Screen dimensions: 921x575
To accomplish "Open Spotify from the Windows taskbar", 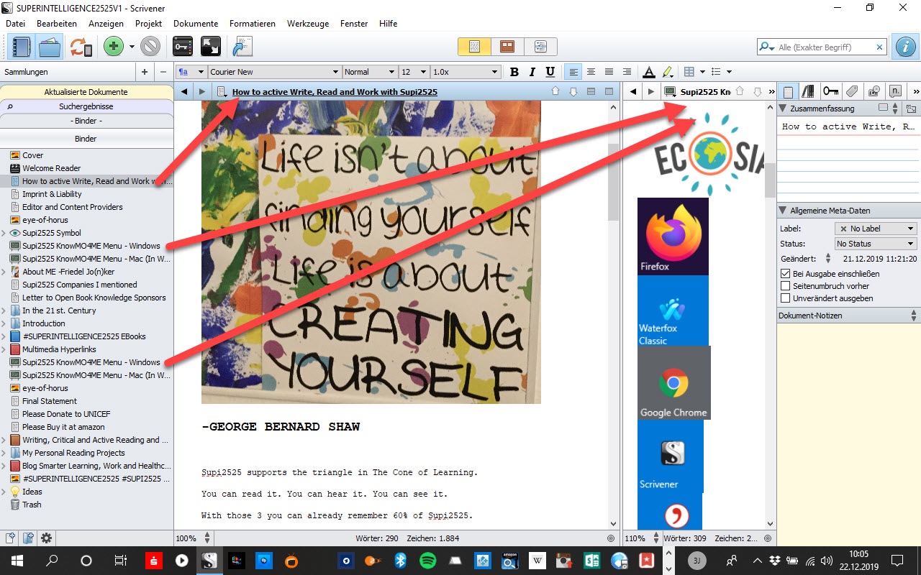I will tap(427, 561).
